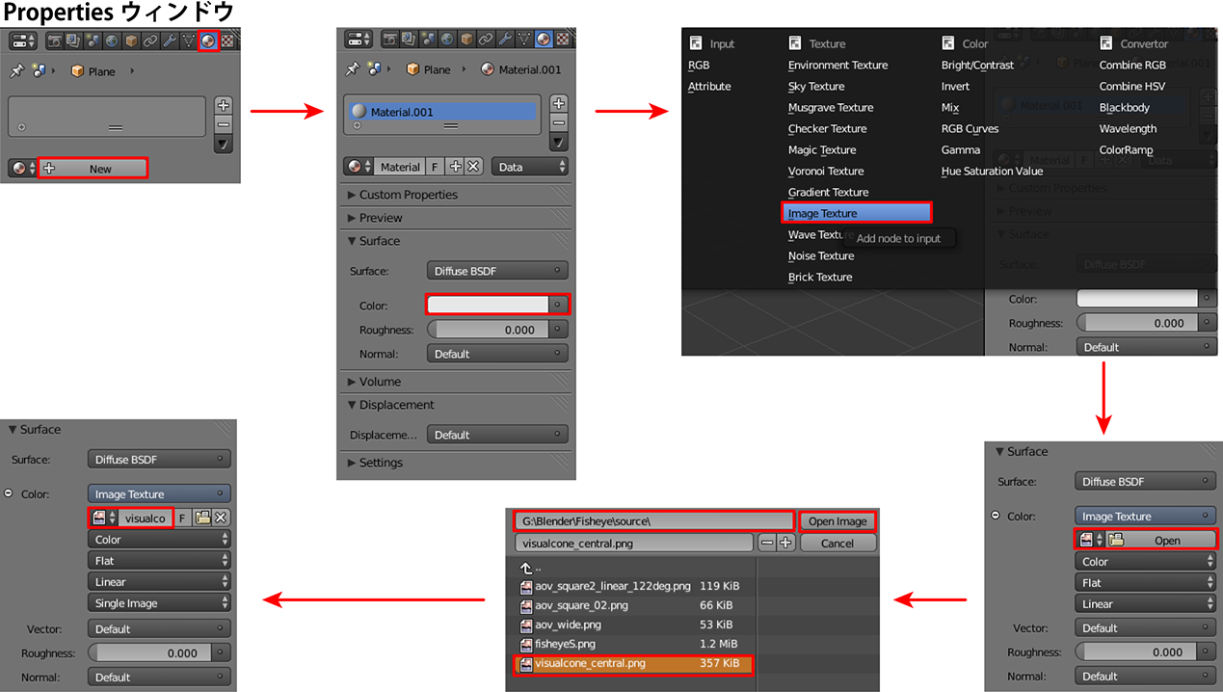The height and width of the screenshot is (692, 1223).
Task: Click Cancel button in file browser
Action: (837, 543)
